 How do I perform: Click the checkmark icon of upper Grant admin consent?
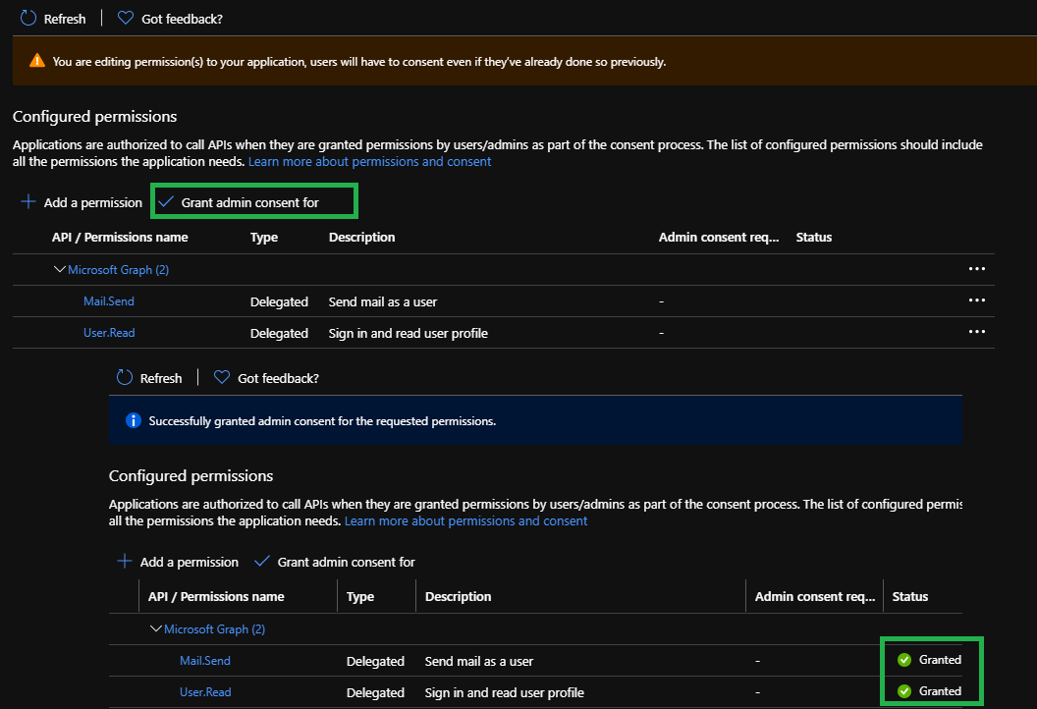(x=166, y=201)
